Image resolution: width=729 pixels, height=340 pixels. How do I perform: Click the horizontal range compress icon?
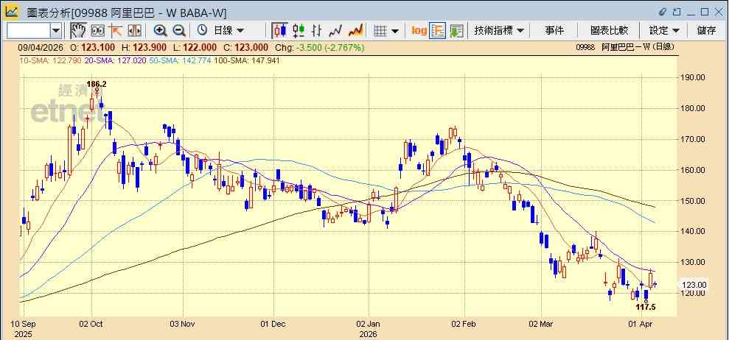click(x=134, y=31)
